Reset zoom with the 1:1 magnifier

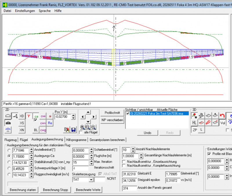click(88, 127)
